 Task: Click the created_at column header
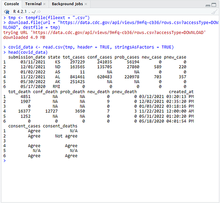(x=181, y=91)
